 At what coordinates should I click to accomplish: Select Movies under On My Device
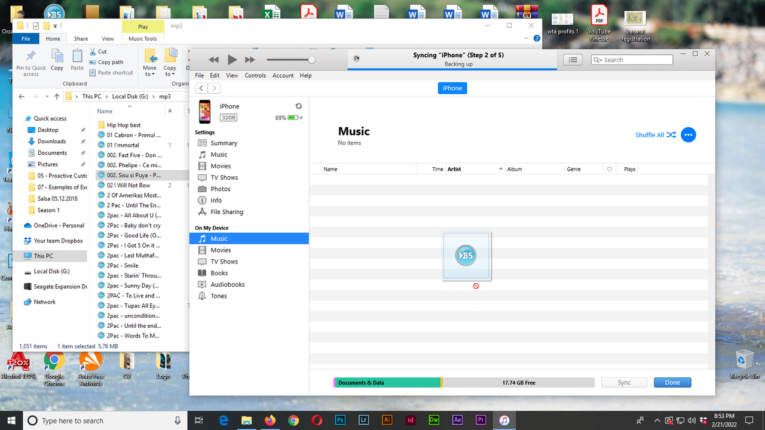tap(221, 250)
